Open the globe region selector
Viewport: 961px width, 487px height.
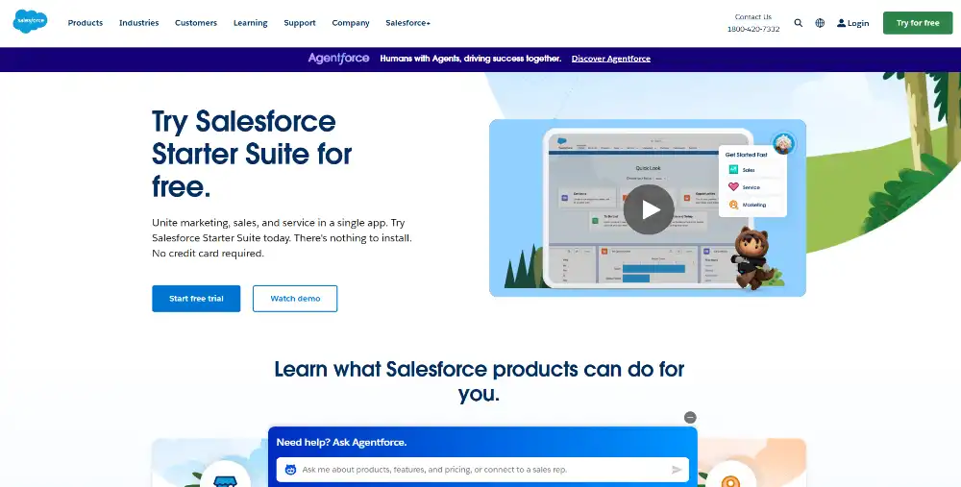click(820, 23)
